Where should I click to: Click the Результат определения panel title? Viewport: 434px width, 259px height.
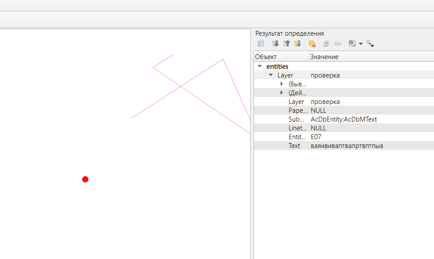(x=289, y=33)
